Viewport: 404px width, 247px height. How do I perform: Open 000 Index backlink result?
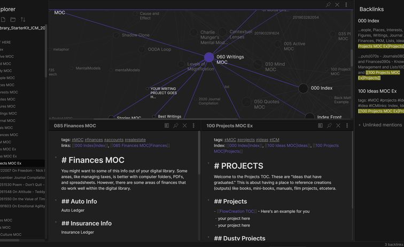coord(369,20)
